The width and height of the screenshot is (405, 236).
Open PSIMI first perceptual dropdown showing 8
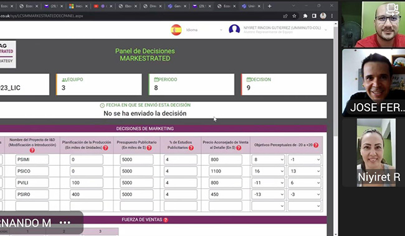[268, 160]
